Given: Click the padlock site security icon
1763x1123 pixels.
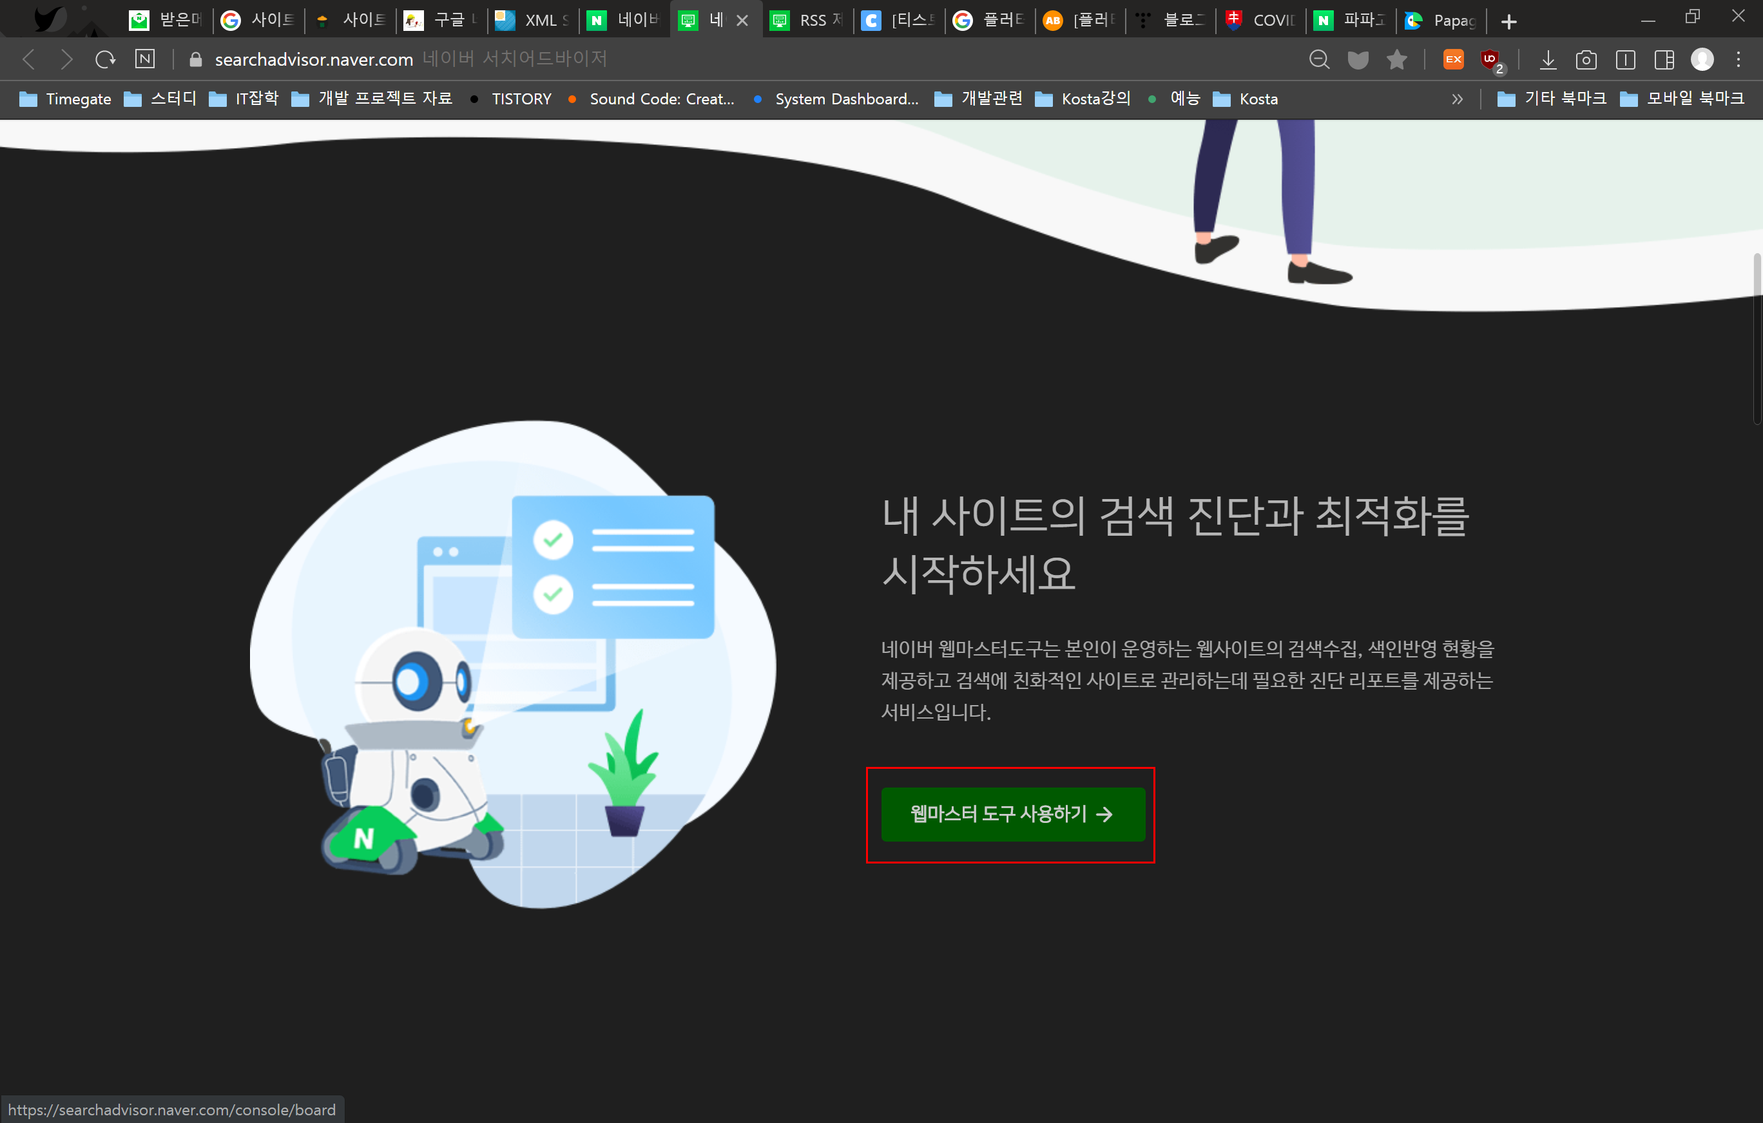Looking at the screenshot, I should pyautogui.click(x=195, y=59).
